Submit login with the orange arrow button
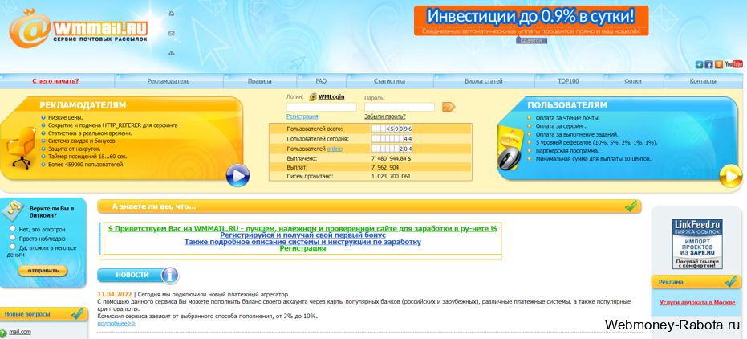Viewport: 747px width, 339px height. [449, 107]
